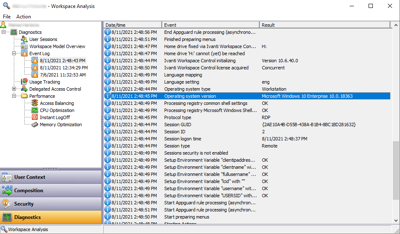Select the 8/11/2021 12:34:29 PM log entry

[x=64, y=68]
